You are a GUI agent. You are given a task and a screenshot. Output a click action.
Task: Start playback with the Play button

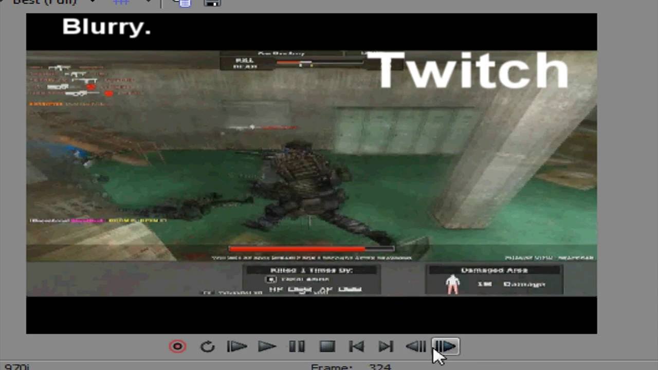pos(267,347)
